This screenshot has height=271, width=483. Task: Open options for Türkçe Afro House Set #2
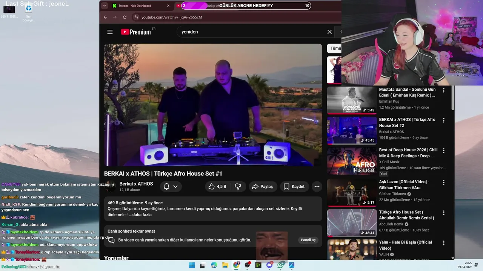click(444, 120)
